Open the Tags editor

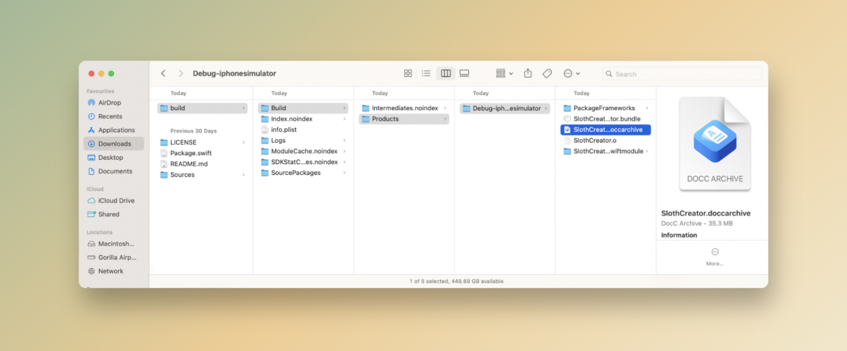click(x=547, y=73)
